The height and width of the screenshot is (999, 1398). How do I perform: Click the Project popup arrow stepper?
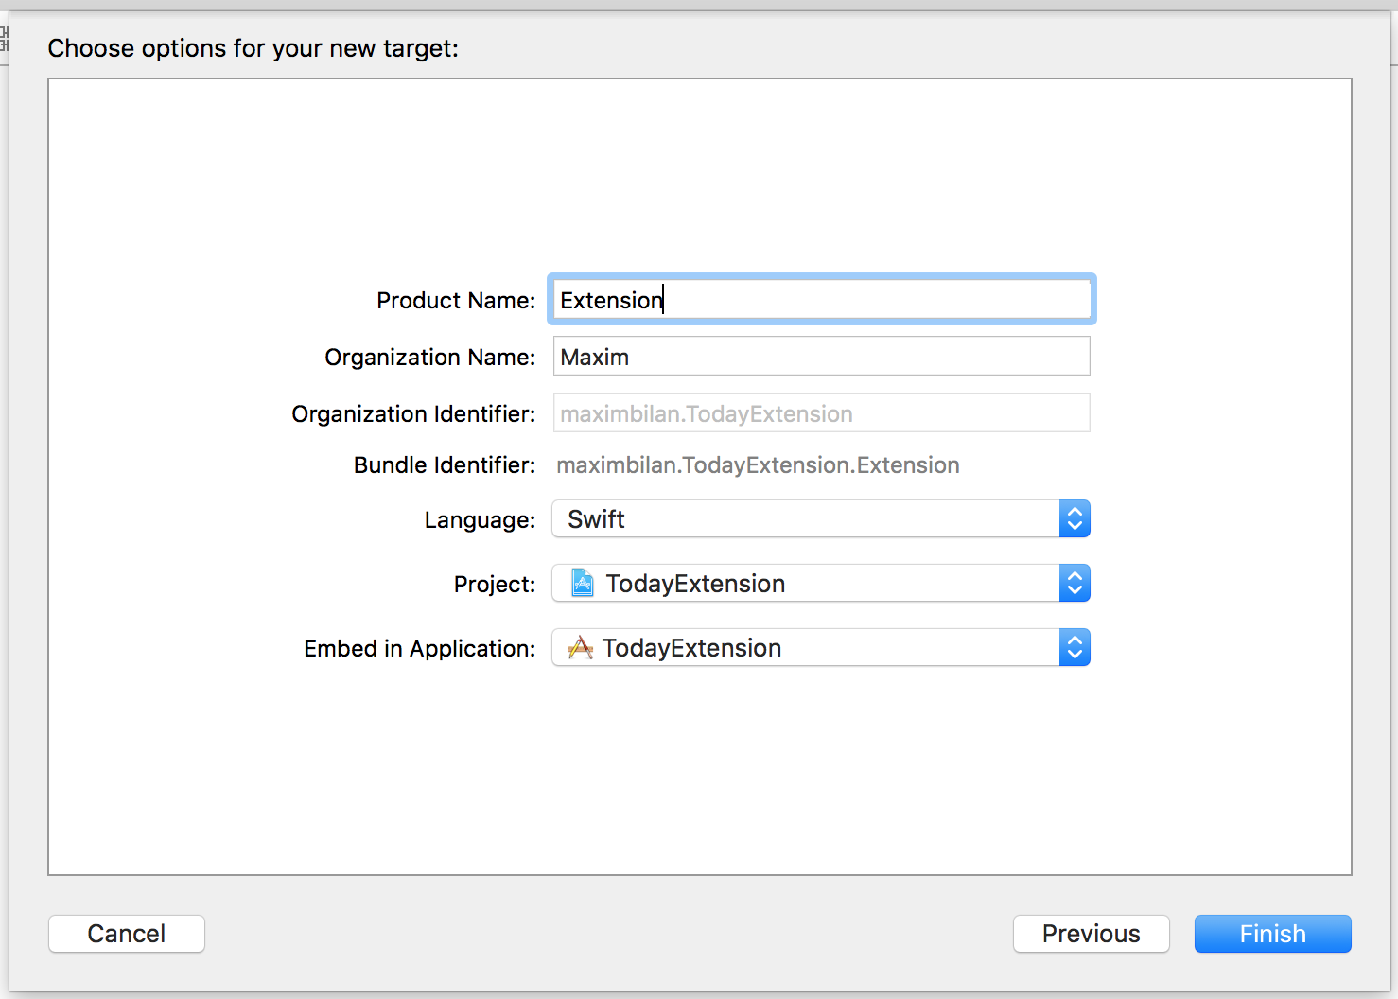click(1075, 584)
